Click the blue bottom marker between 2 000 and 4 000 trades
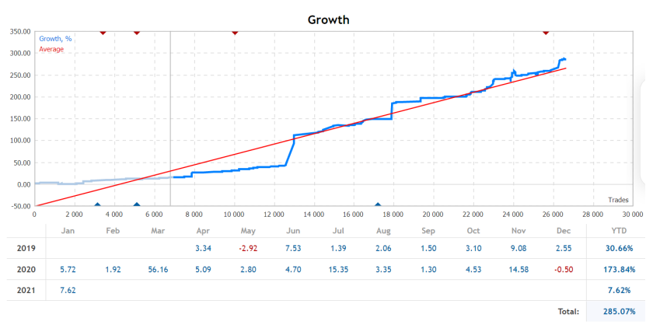The image size is (646, 325). [97, 204]
